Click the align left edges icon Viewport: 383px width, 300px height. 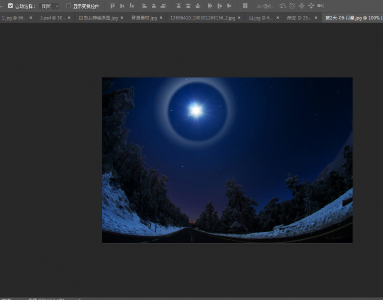(x=144, y=6)
